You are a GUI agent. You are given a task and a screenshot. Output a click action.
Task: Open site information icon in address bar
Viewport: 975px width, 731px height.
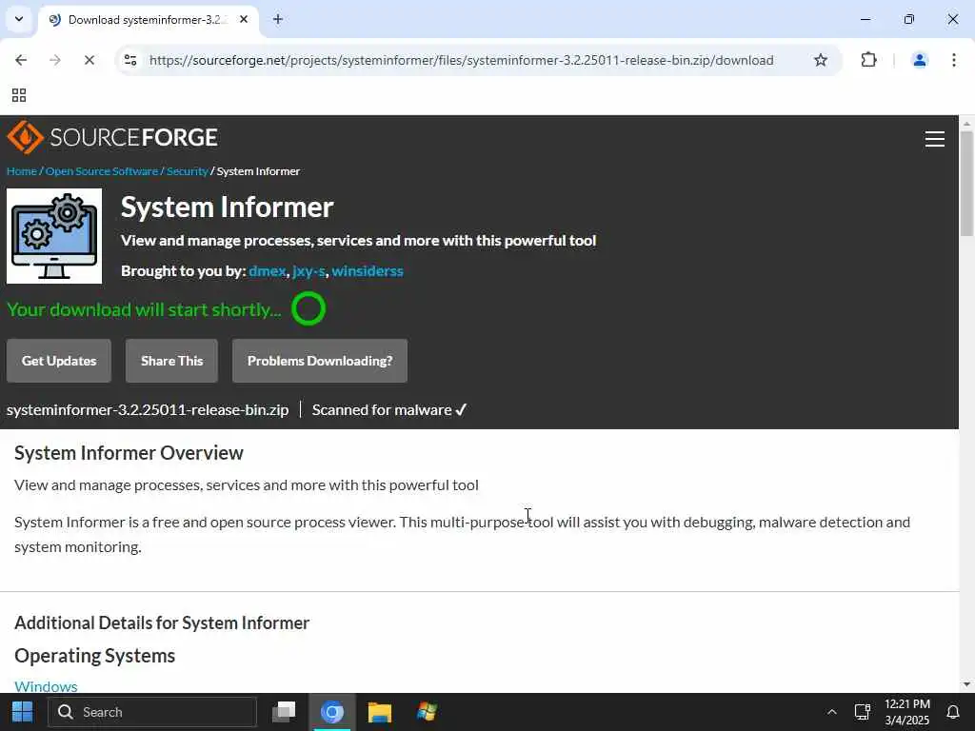point(130,60)
